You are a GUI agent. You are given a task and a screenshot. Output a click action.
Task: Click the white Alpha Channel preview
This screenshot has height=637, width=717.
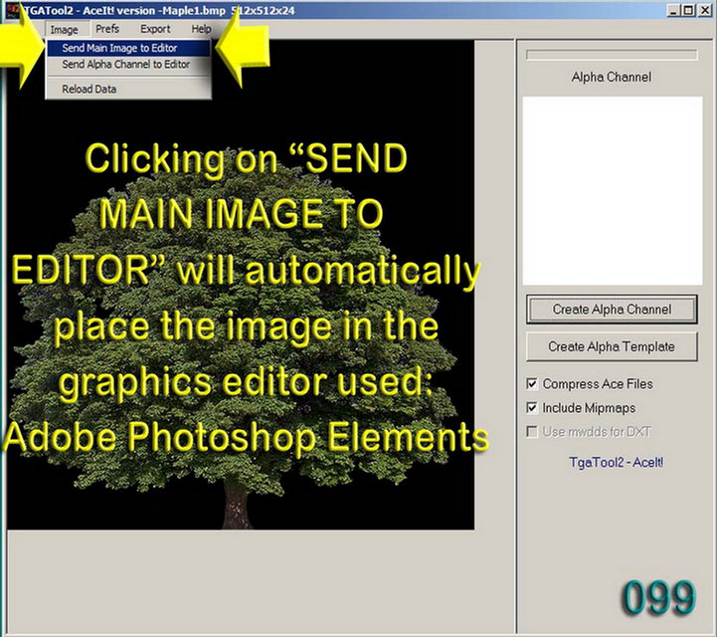[x=613, y=190]
